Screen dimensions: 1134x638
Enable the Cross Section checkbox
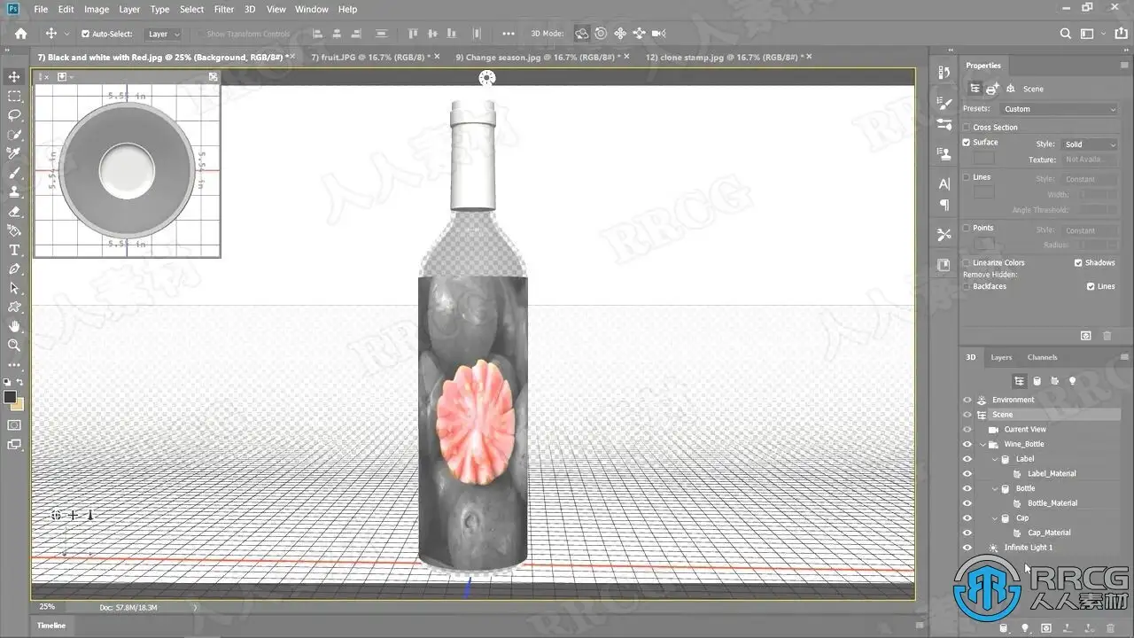[967, 128]
